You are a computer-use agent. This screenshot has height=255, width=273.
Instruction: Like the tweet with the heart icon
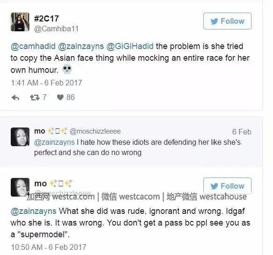(60, 98)
